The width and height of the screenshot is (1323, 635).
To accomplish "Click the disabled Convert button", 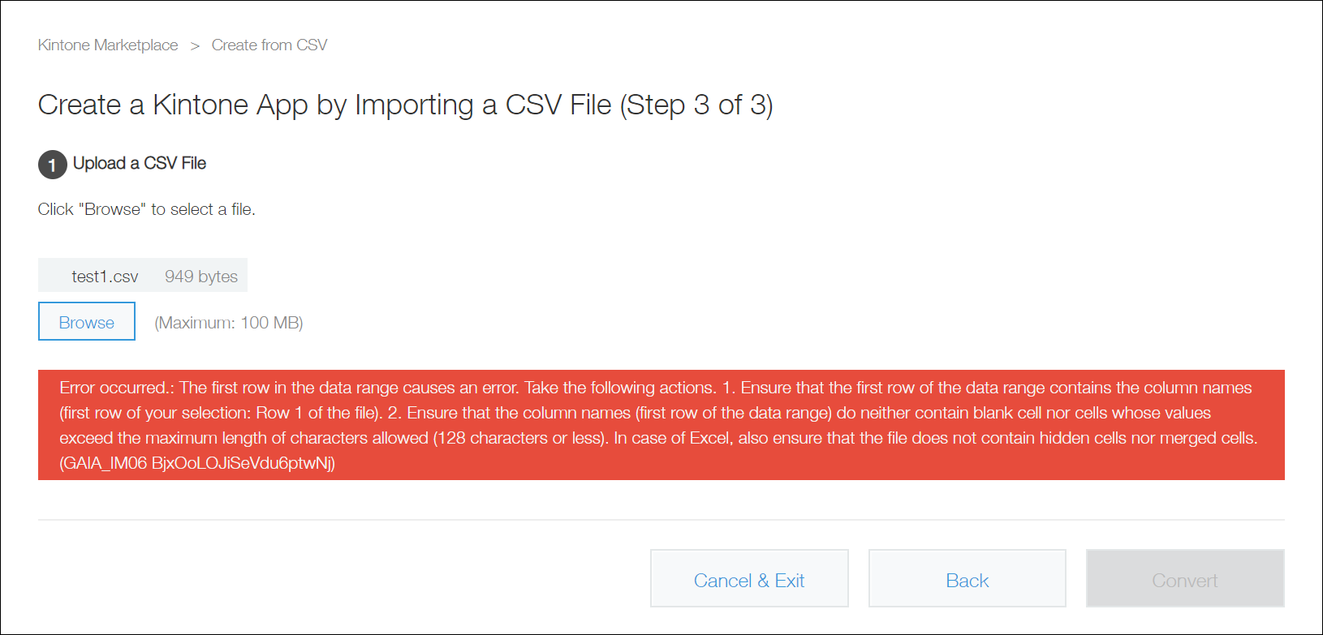I will [1184, 578].
